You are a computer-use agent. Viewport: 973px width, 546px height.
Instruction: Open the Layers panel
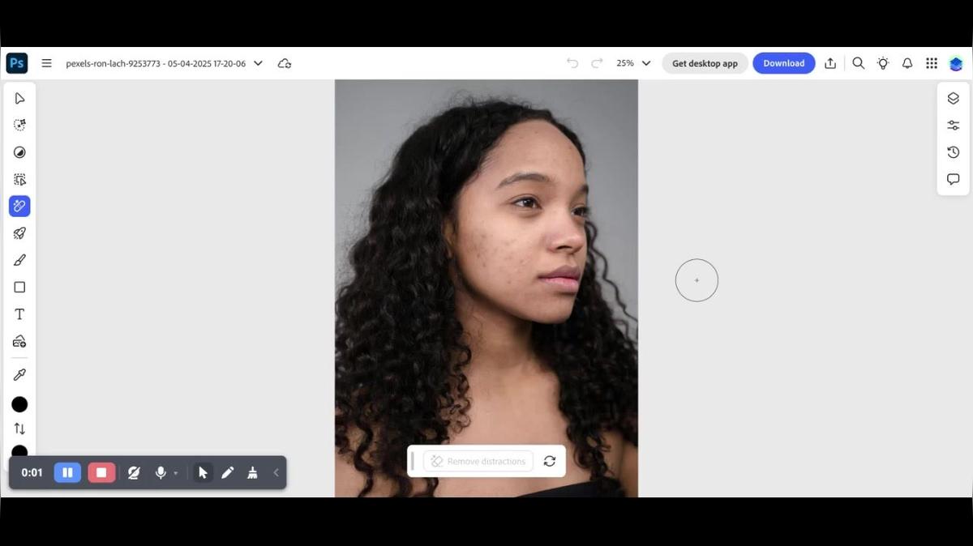coord(953,98)
